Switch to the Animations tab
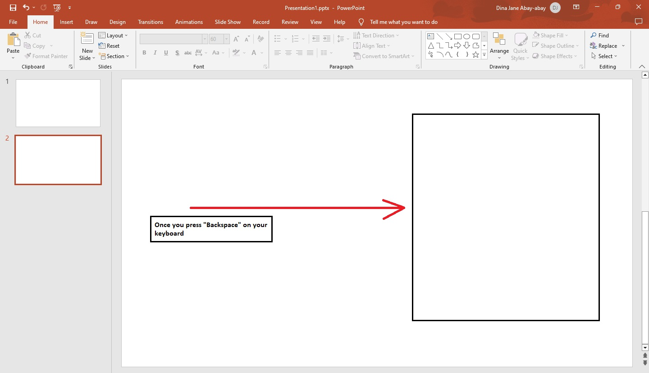649x373 pixels. tap(189, 22)
